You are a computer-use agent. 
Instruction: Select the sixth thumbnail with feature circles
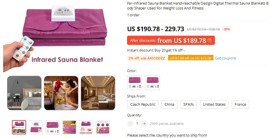(103, 127)
